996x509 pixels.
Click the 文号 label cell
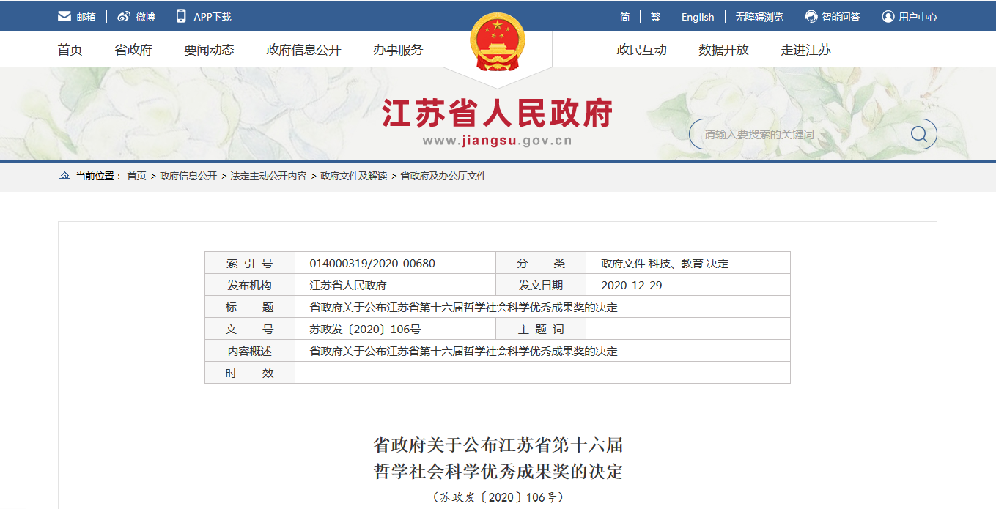pos(250,330)
